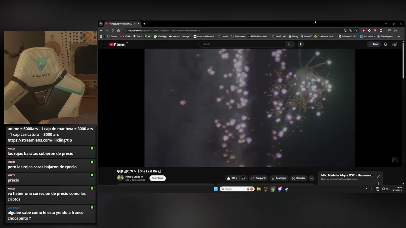Subscribe via the Suscribirse button

158,178
